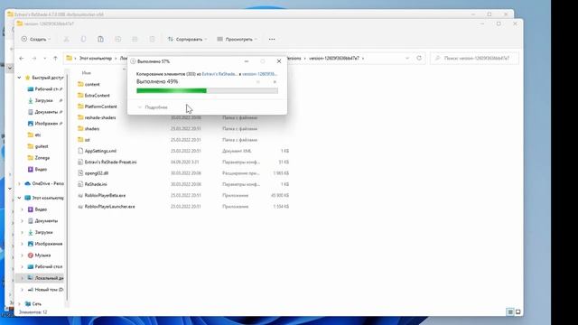Expand the Сеть tree node
Screen dimensions: 578x325
point(19,303)
